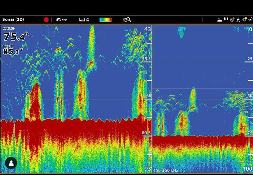
Task: Click the first sonar status warning icon
Action: coord(232,20)
